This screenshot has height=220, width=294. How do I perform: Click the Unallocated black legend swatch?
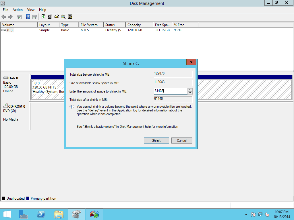click(x=4, y=199)
